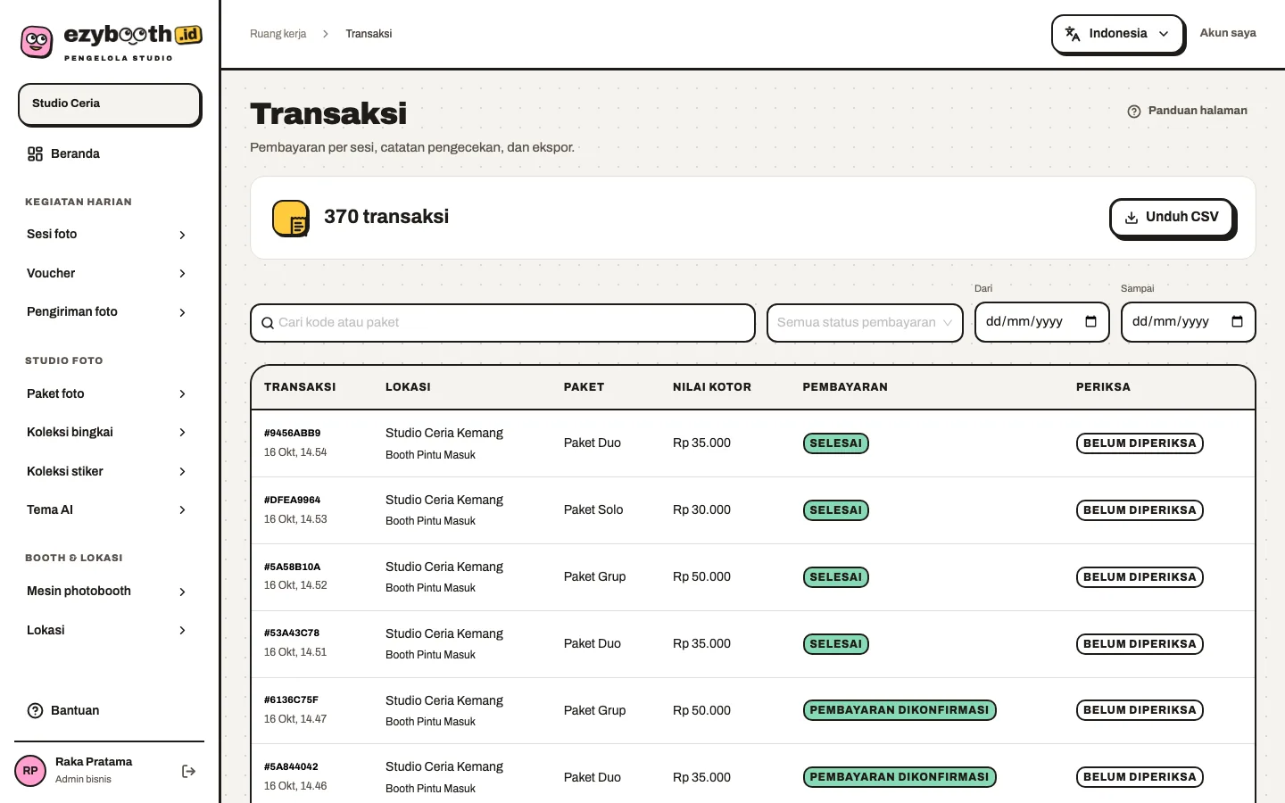Open Akun saya link

[1228, 33]
